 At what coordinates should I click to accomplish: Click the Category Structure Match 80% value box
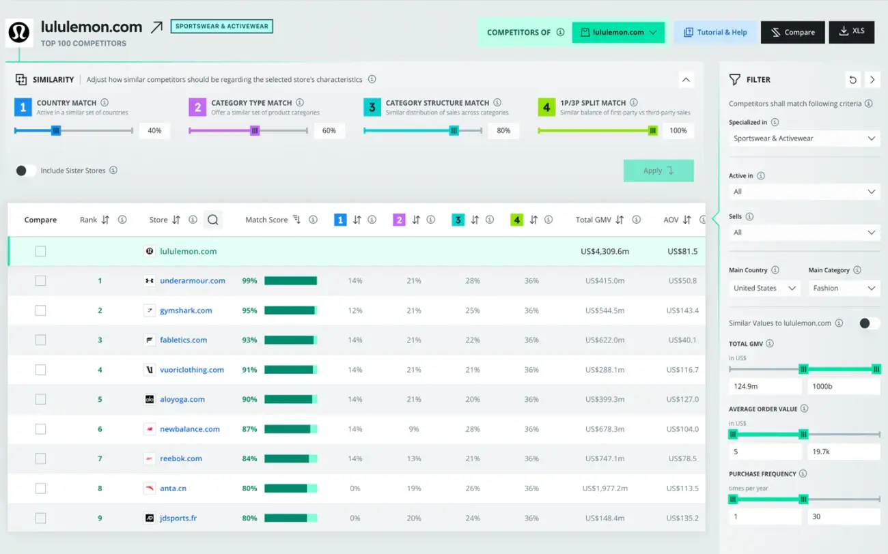pos(503,130)
